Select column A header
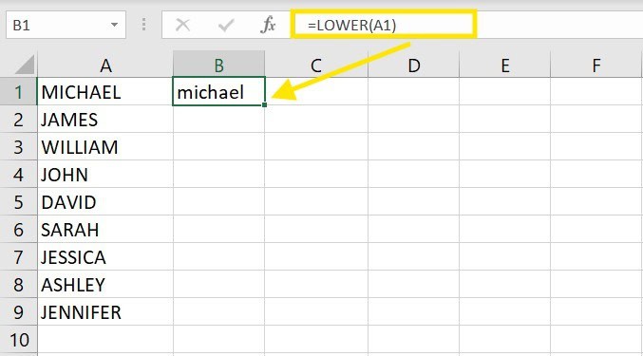Viewport: 643px width, 356px height. tap(105, 66)
